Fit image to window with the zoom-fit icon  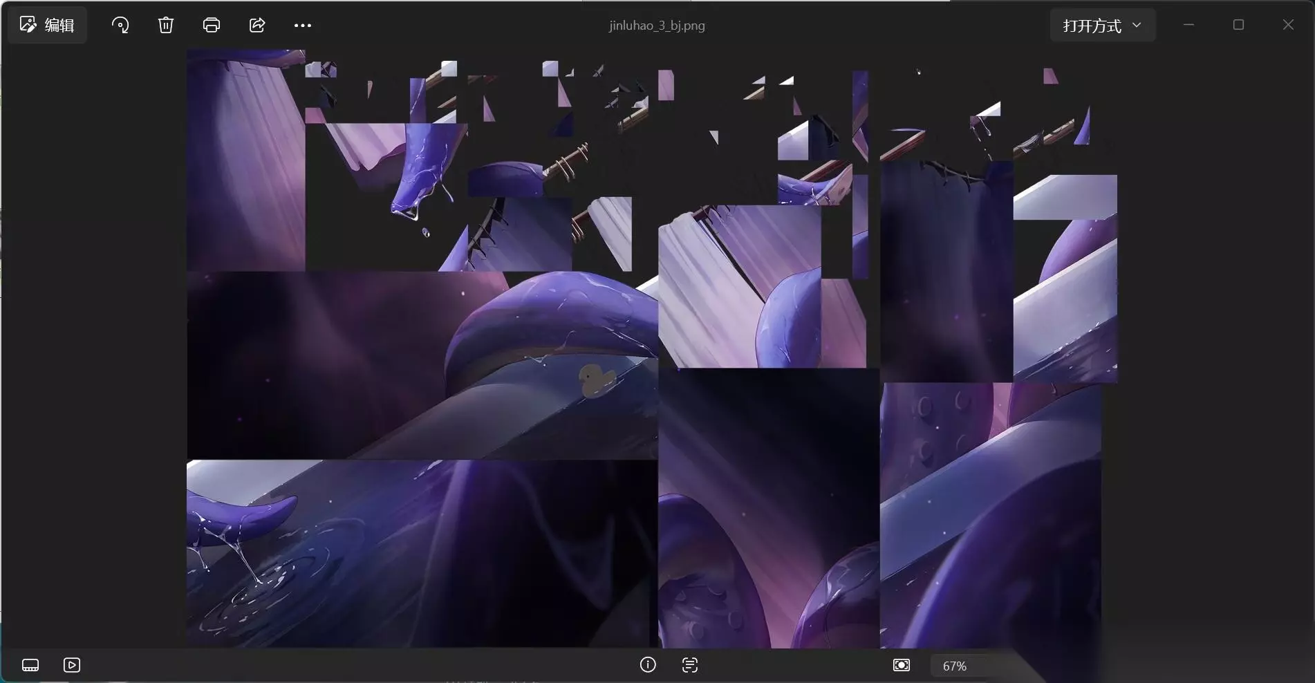pyautogui.click(x=902, y=665)
